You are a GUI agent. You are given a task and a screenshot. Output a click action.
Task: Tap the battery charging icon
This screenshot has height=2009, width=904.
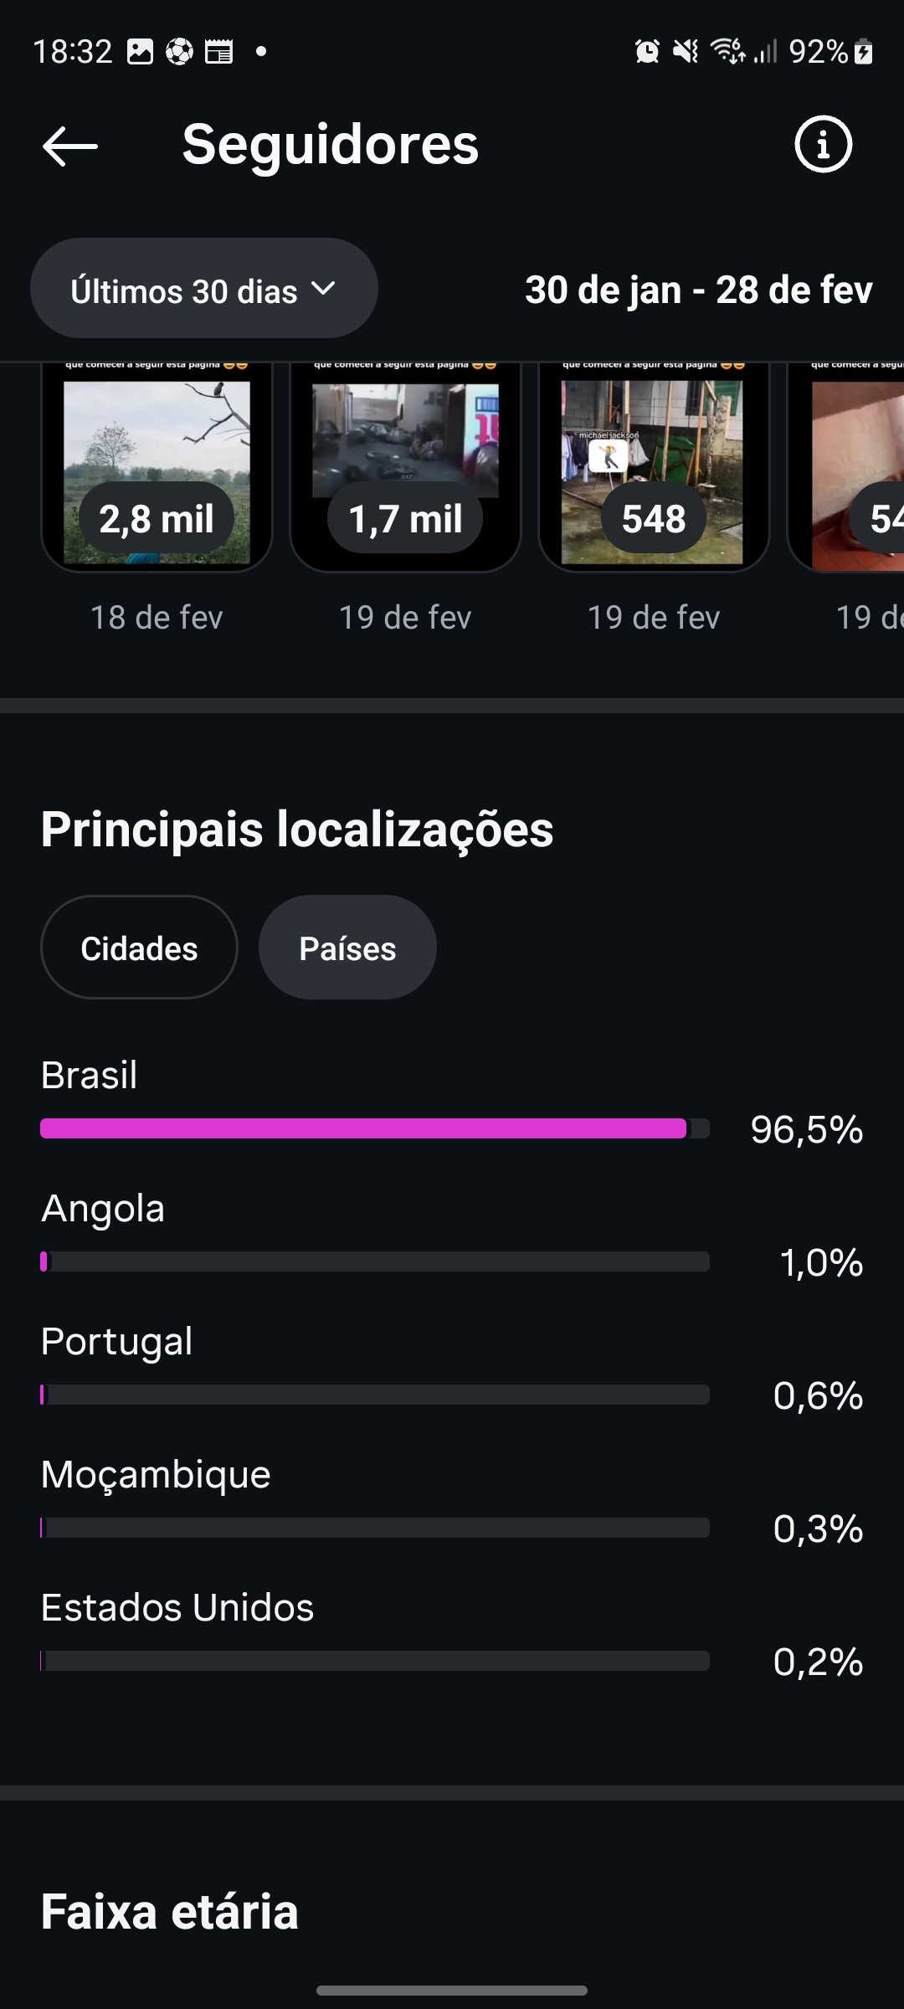(864, 52)
